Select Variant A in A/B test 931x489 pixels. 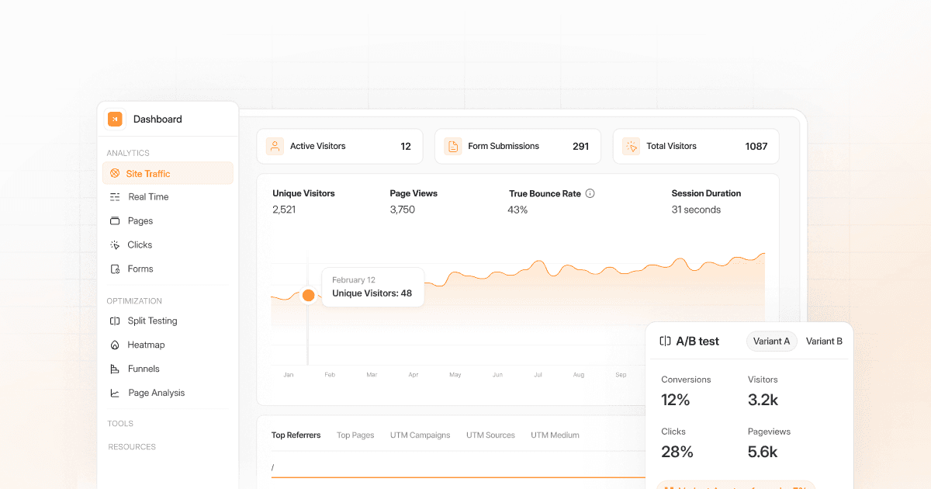(771, 342)
